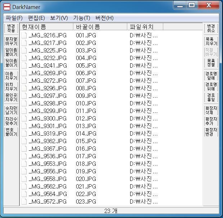Sort by 바꿀이름 column header
The height and width of the screenshot is (218, 223).
(100, 27)
